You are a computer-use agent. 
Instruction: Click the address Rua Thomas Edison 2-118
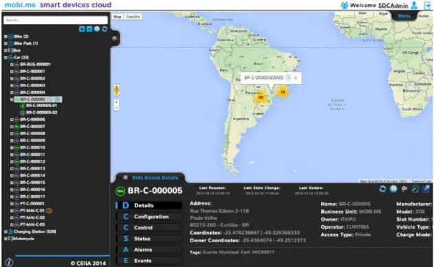(x=219, y=211)
